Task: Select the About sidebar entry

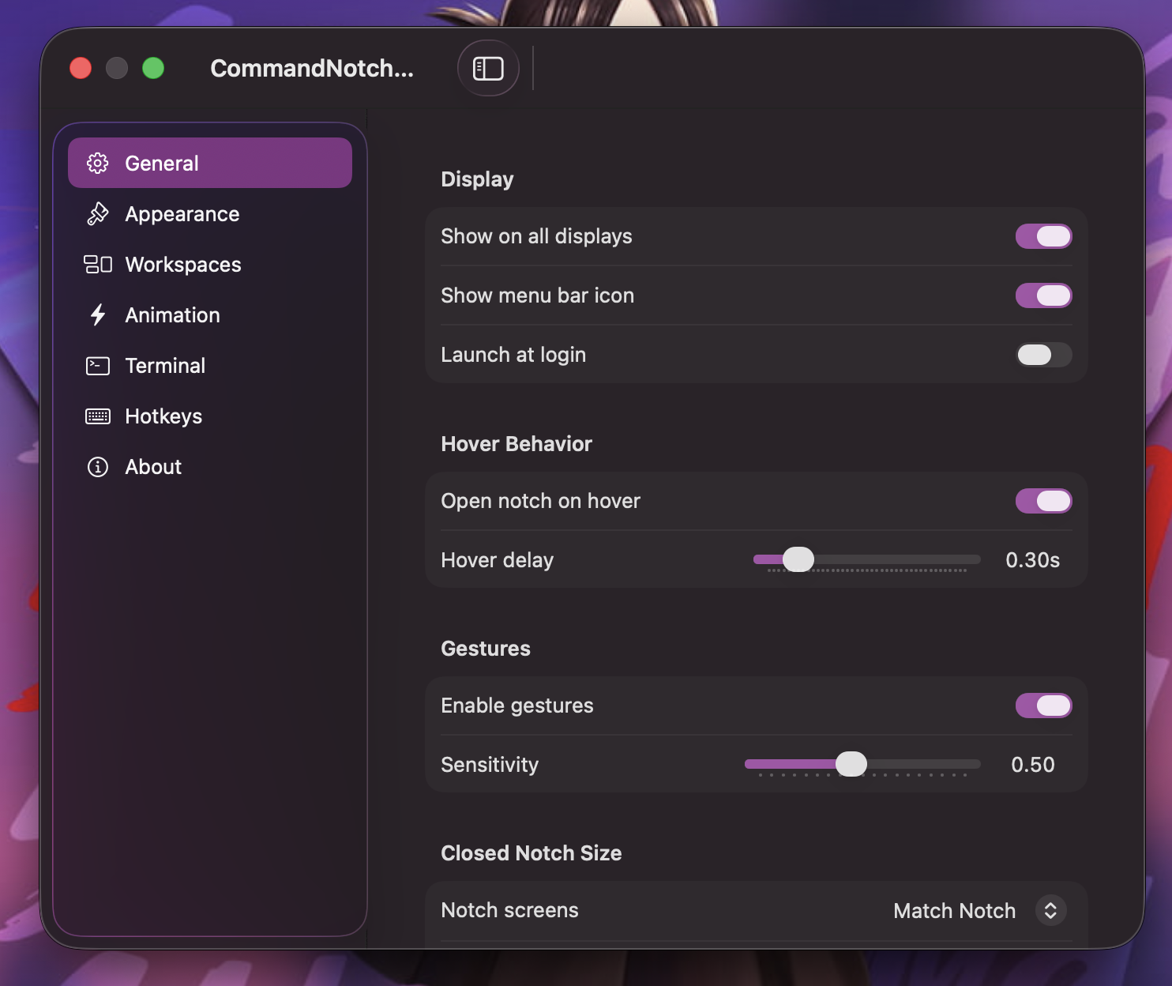Action: 152,466
